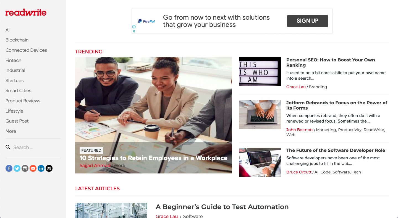Click the SIGN UP button in the ad

[308, 21]
